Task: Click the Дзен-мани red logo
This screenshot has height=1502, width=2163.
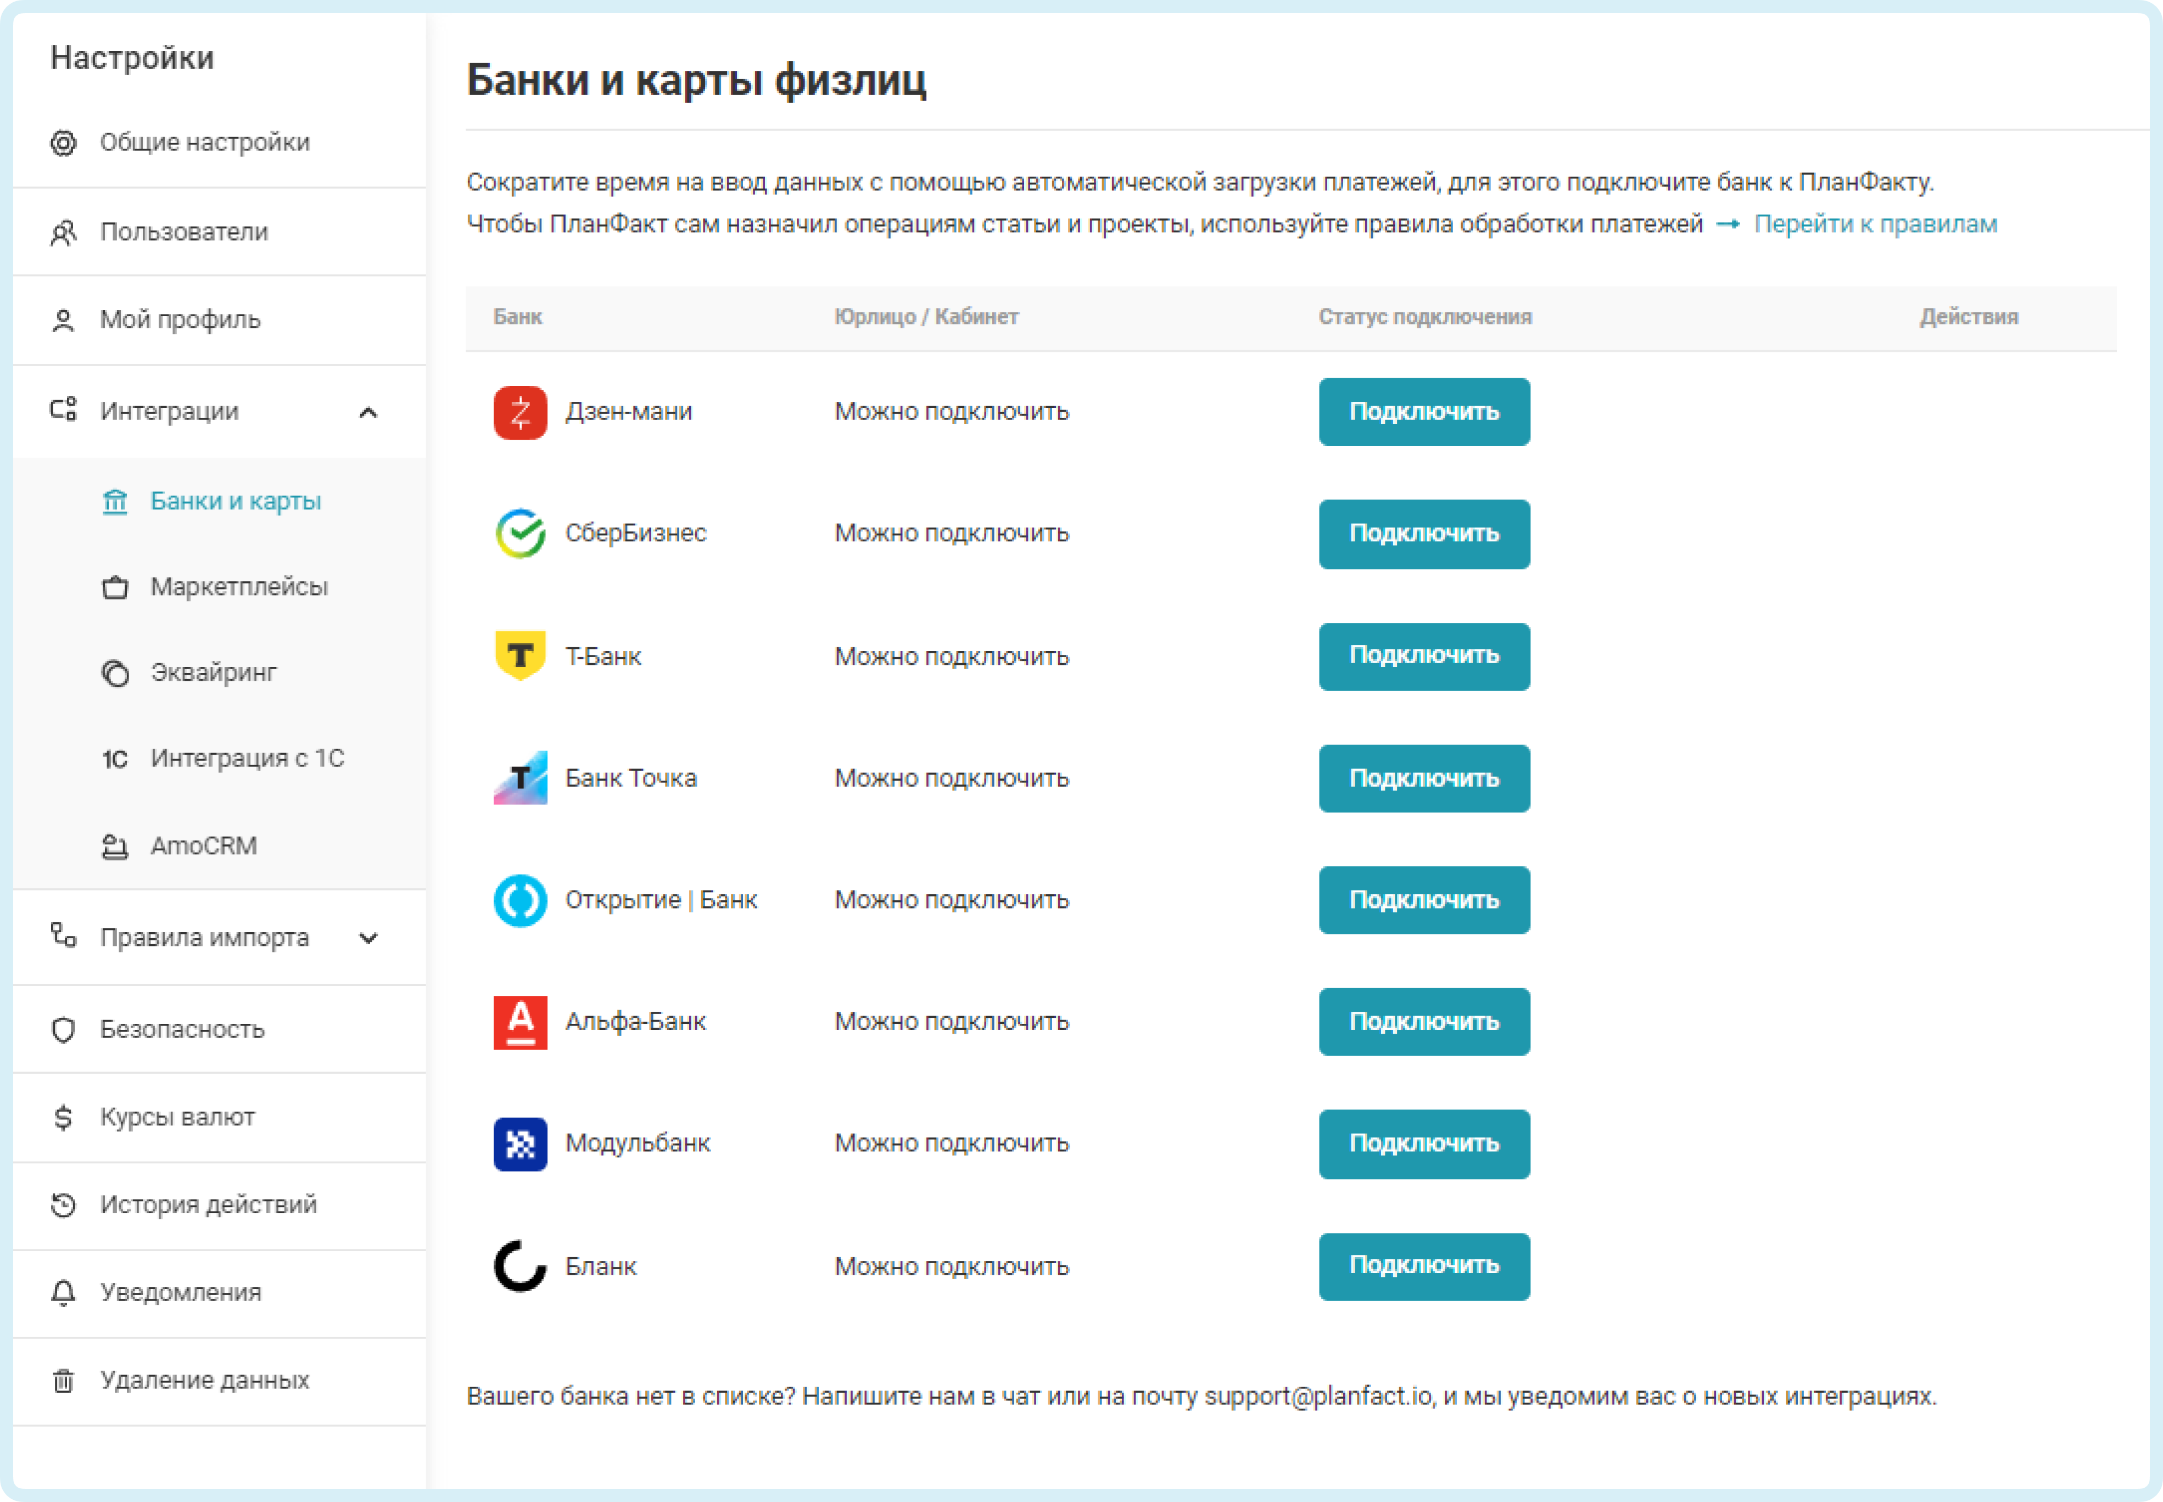Action: coord(521,412)
